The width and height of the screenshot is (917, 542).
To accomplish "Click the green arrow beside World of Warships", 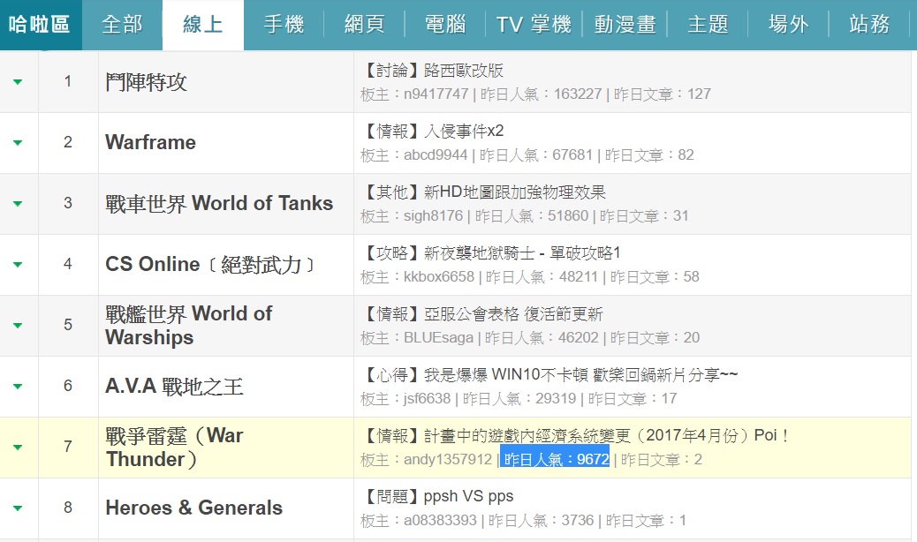I will (18, 326).
